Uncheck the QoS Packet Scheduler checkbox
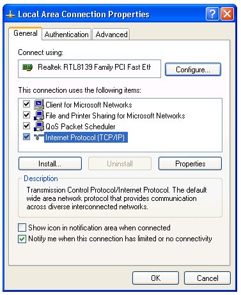This screenshot has height=295, width=241. click(26, 126)
